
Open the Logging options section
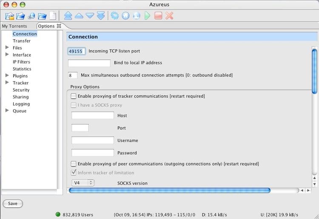tap(21, 104)
